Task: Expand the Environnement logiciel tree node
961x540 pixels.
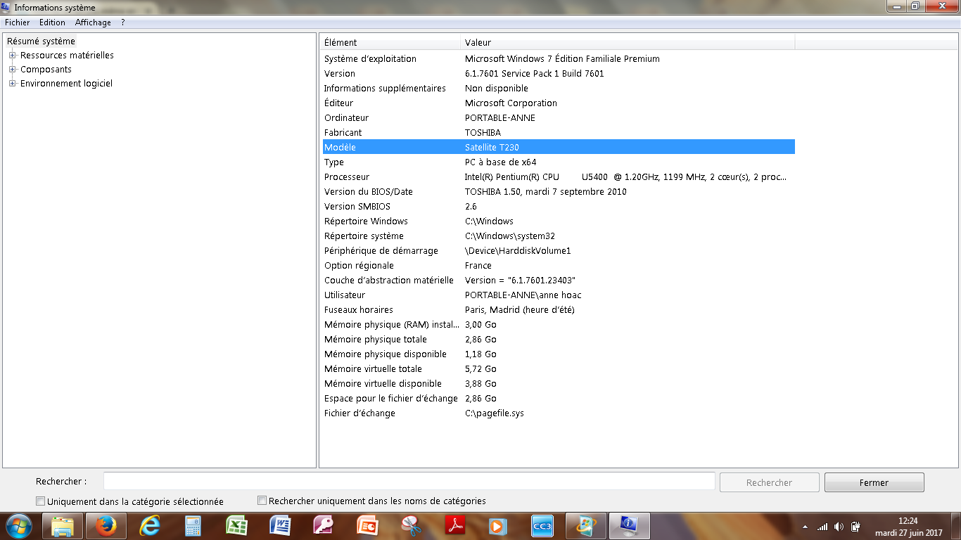Action: click(x=12, y=84)
